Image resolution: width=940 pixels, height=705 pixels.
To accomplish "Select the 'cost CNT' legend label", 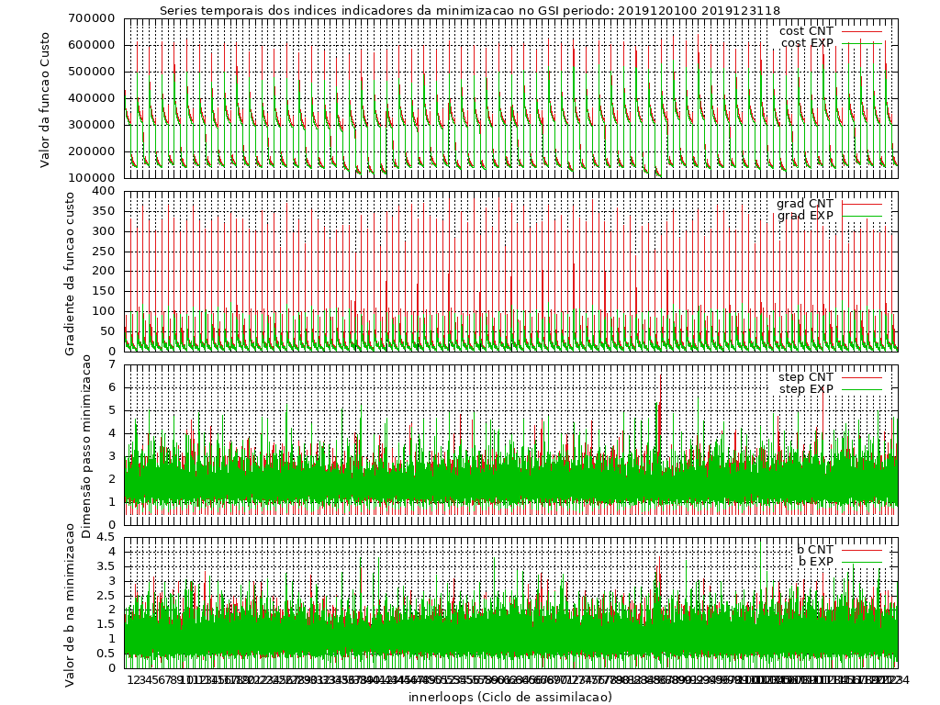I will [x=806, y=31].
